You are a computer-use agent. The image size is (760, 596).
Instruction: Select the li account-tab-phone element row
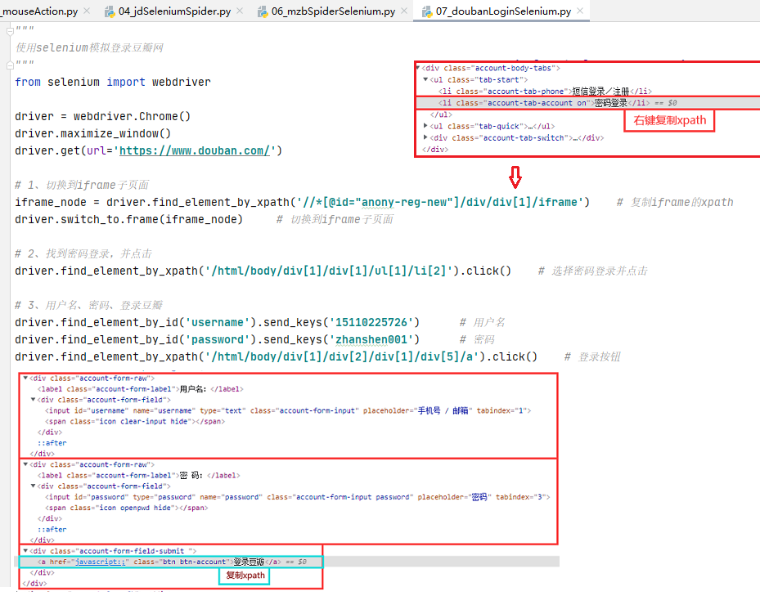[x=545, y=91]
